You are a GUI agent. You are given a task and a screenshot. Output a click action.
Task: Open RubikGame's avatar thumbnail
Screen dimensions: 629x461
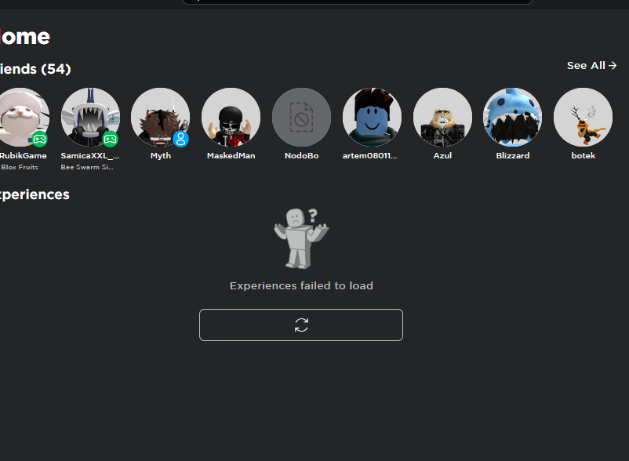tap(22, 117)
